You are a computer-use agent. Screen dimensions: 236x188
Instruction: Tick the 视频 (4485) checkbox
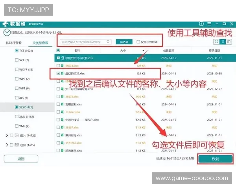(x=11, y=145)
